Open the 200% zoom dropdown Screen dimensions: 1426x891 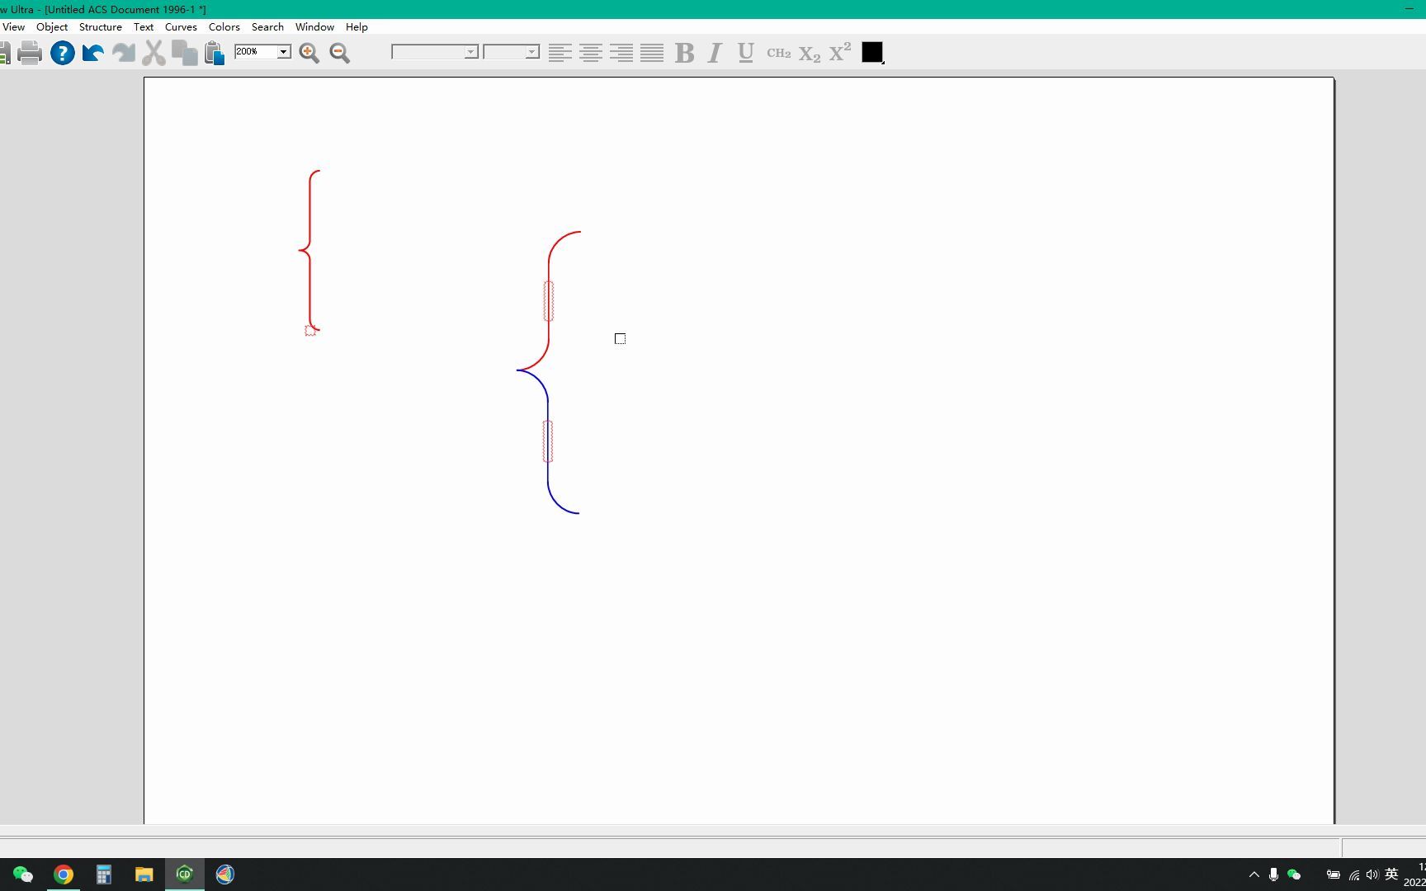[283, 51]
